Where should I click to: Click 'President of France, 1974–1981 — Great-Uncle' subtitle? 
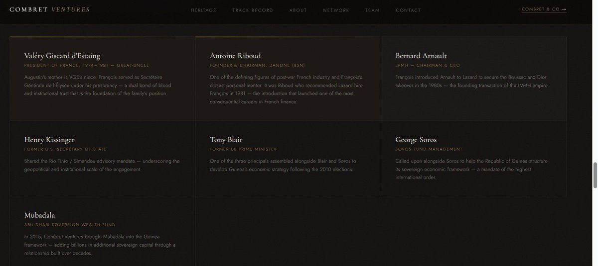(x=86, y=65)
